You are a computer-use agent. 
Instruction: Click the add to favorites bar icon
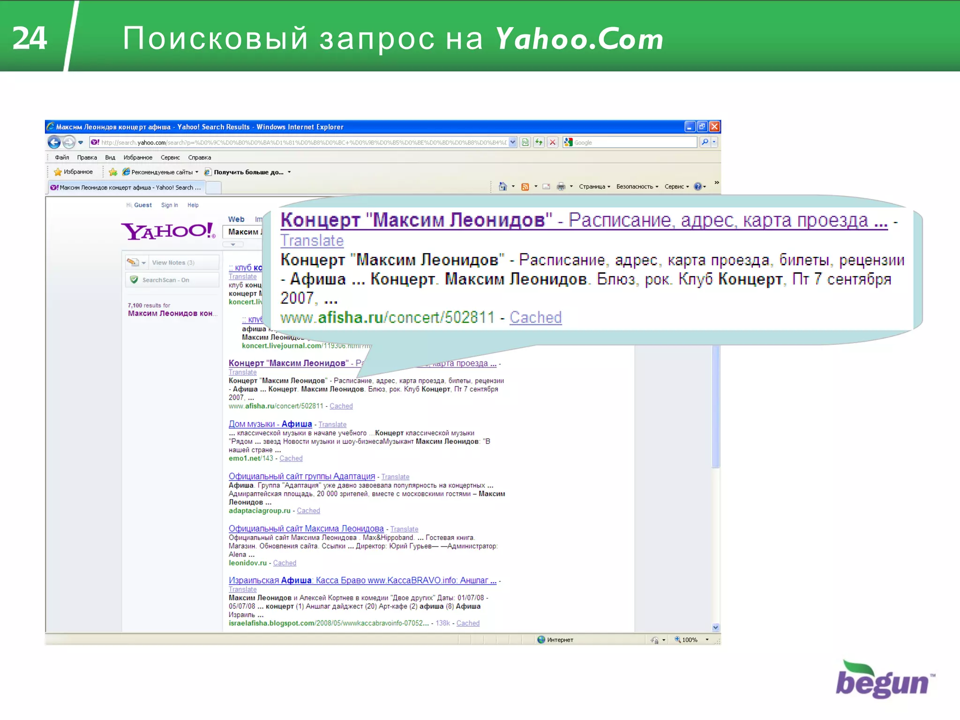click(x=113, y=172)
